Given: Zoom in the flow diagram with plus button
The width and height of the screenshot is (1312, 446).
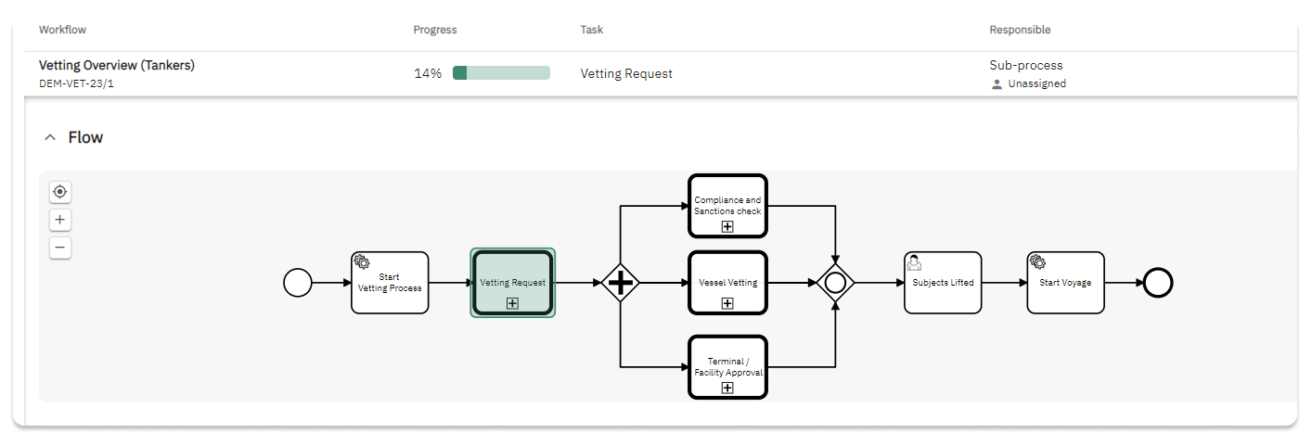Looking at the screenshot, I should 60,220.
